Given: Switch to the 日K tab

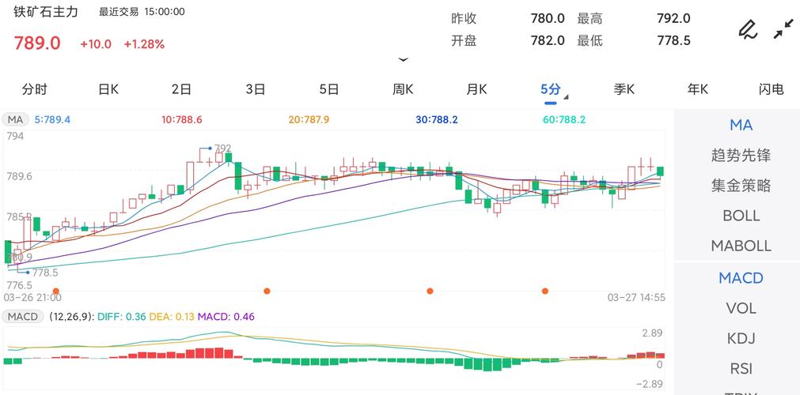Looking at the screenshot, I should (108, 89).
